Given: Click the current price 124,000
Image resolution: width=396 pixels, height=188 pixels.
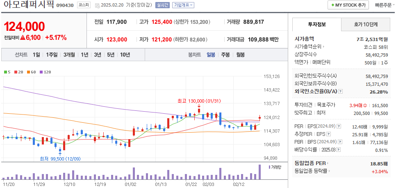Looking at the screenshot, I should (x=25, y=26).
